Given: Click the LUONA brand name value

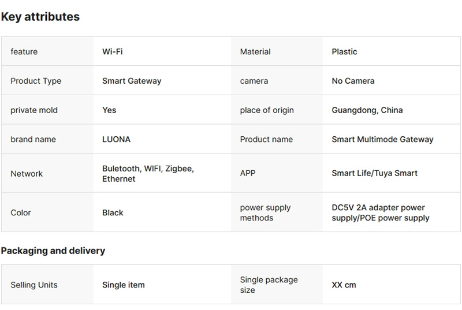Looking at the screenshot, I should pos(116,139).
